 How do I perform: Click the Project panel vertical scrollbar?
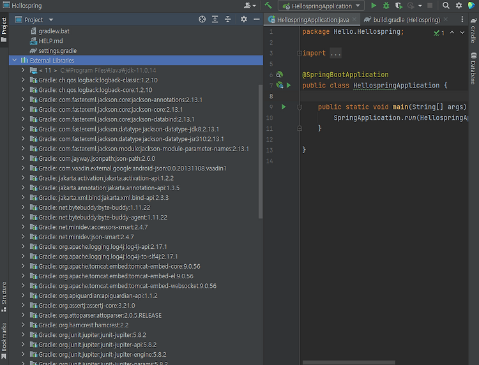tap(261, 152)
